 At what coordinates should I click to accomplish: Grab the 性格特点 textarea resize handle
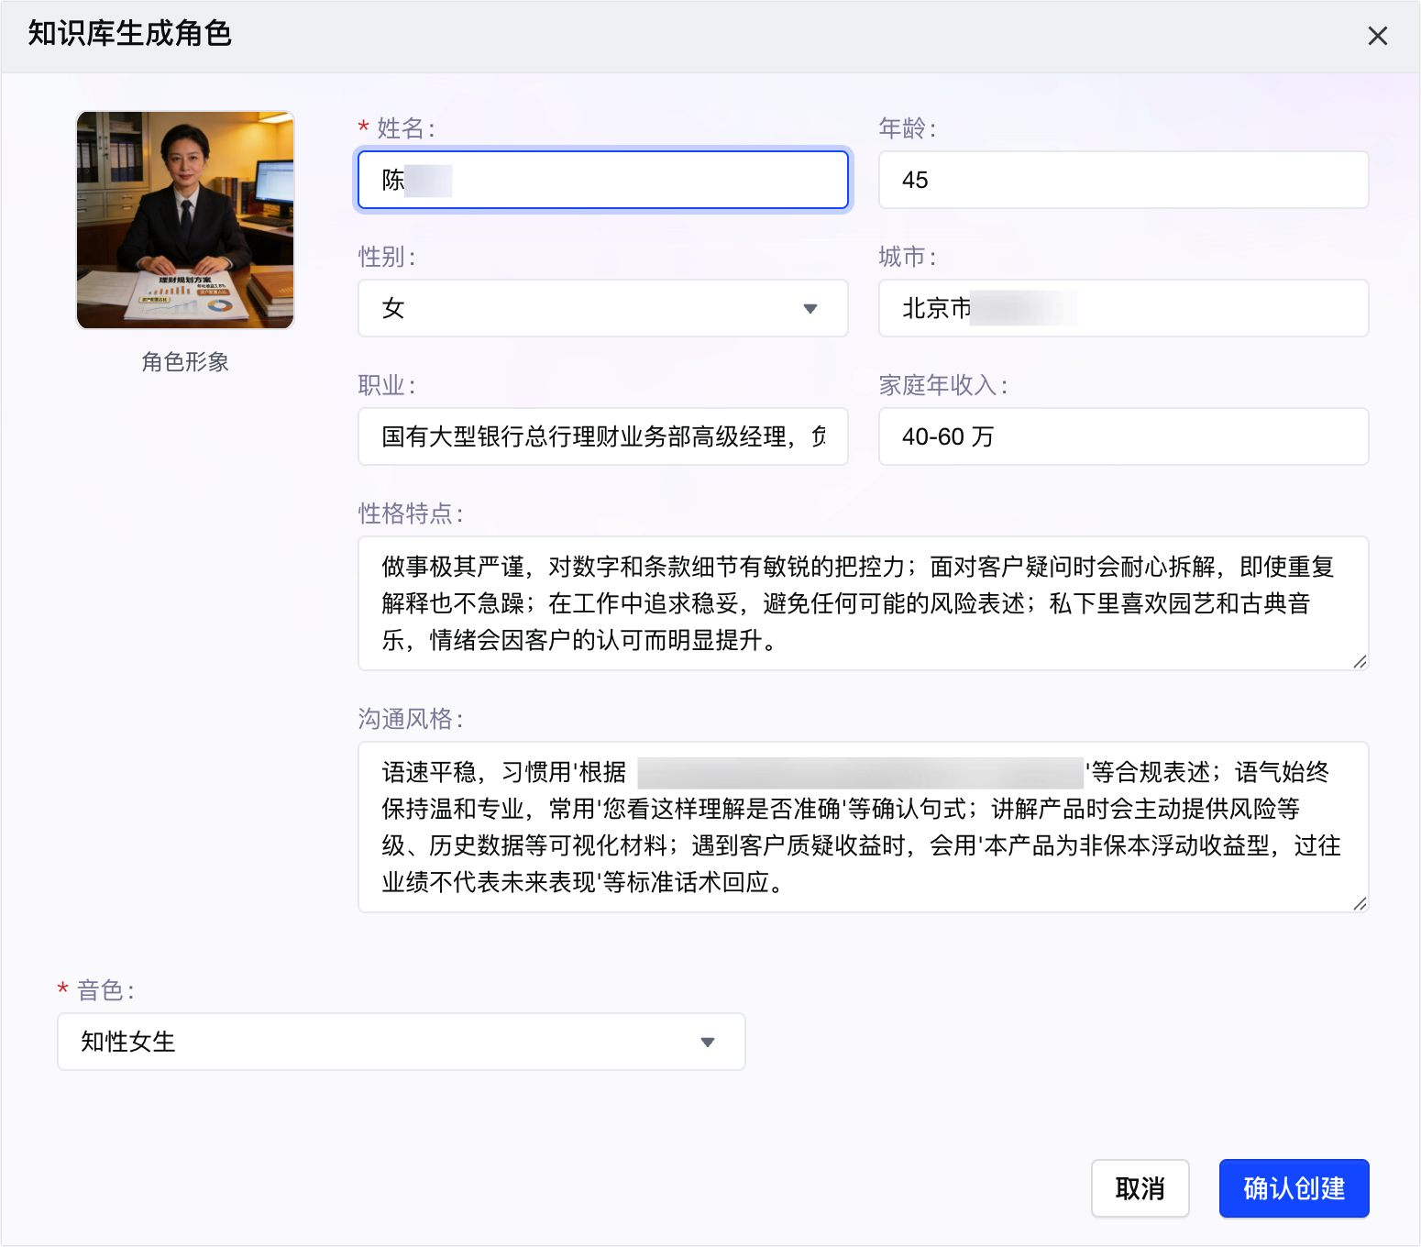click(1360, 662)
